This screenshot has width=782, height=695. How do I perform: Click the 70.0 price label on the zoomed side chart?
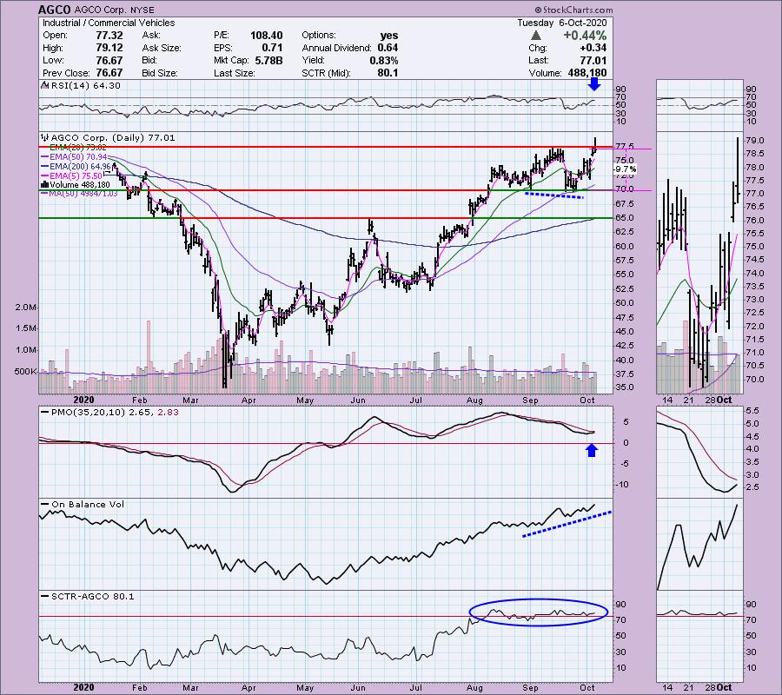click(754, 380)
